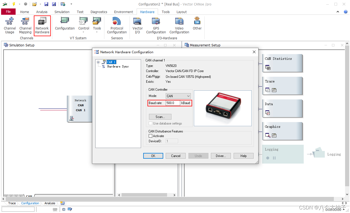
Task: Click the node icon on the CAN network block
Action: (71, 118)
